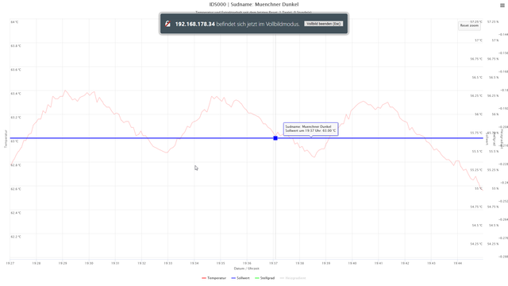This screenshot has height=286, width=508.
Task: Click the Sollwert tooltip for Muenchner Dunkel
Action: coord(310,129)
